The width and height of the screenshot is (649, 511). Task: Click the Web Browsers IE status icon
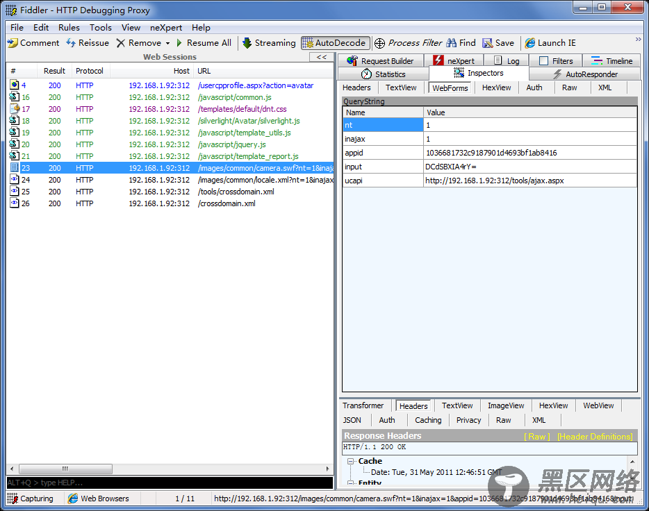[73, 499]
